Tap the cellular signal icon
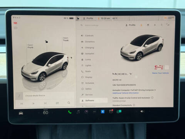Image resolution: width=185 pixels, height=139 pixels. (x=168, y=25)
